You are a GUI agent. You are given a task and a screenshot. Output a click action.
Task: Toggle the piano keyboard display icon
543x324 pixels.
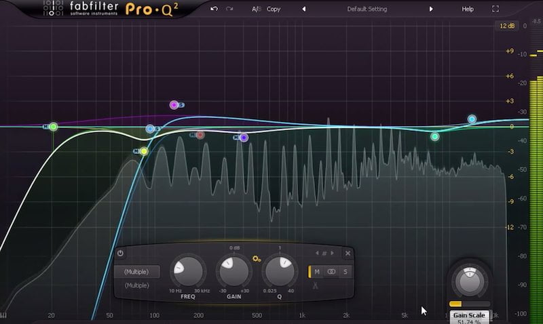coord(3,315)
